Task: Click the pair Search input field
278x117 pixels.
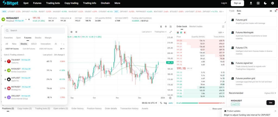Action: coord(34,31)
